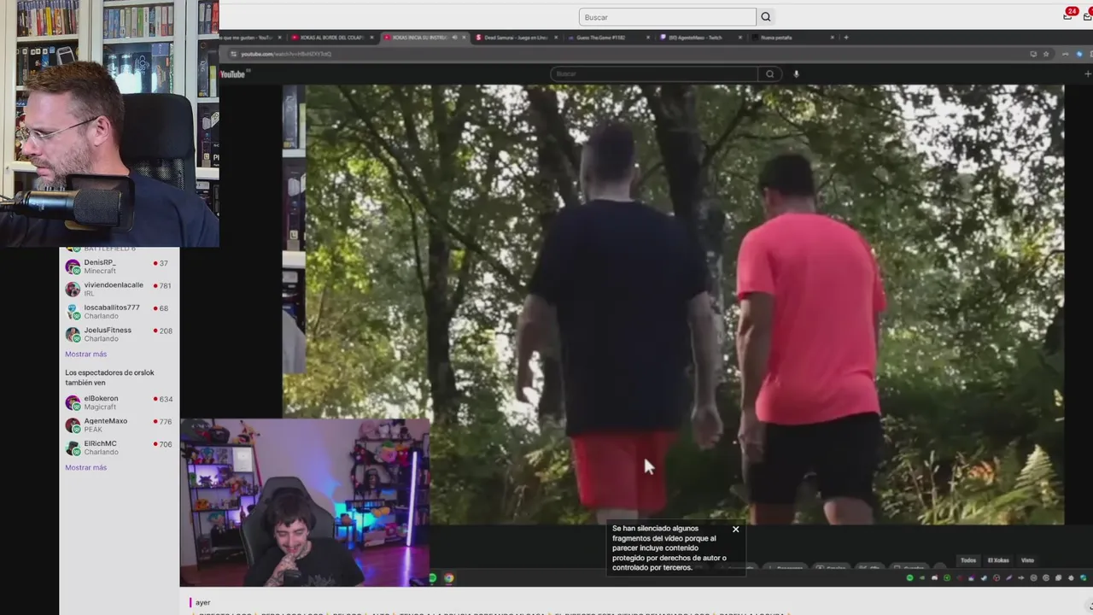
Task: Click the ayer label at bottom
Action: [x=202, y=602]
